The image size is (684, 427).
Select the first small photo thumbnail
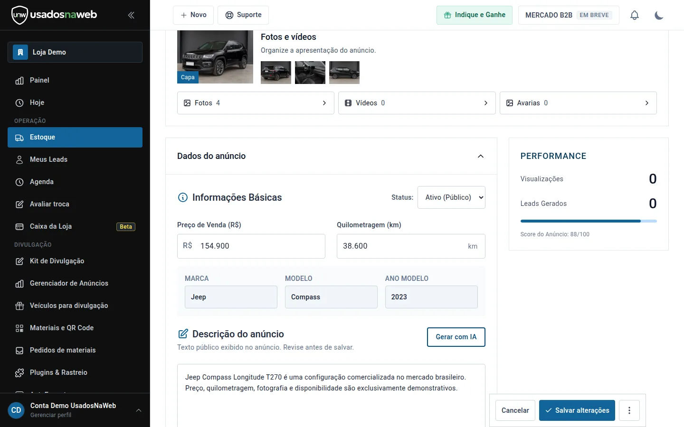(x=276, y=73)
